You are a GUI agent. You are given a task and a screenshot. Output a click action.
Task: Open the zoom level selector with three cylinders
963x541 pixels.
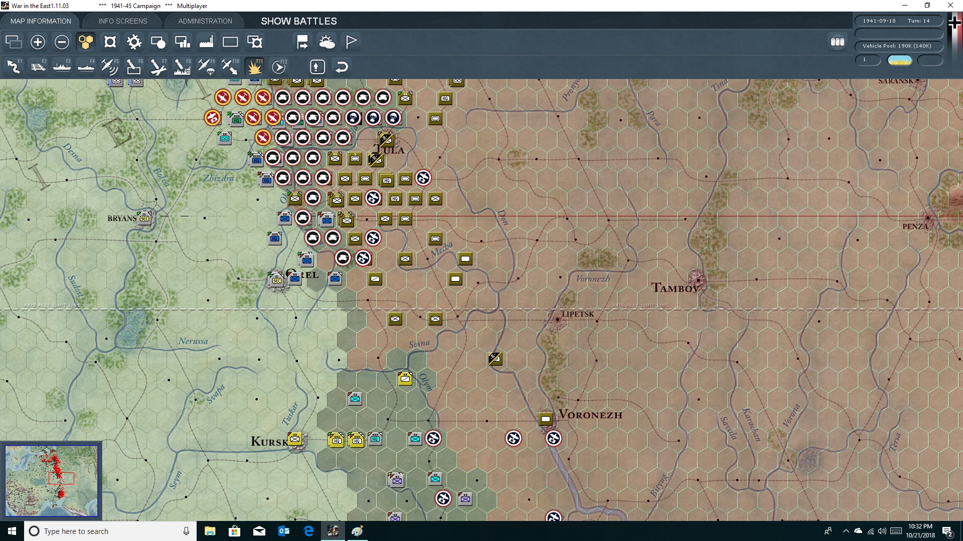click(x=837, y=42)
